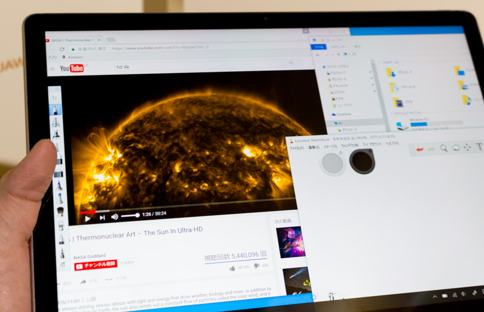Click the YouTube logo

(71, 68)
